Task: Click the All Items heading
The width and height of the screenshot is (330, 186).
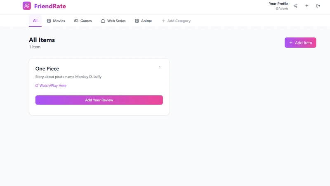Action: coord(42,40)
